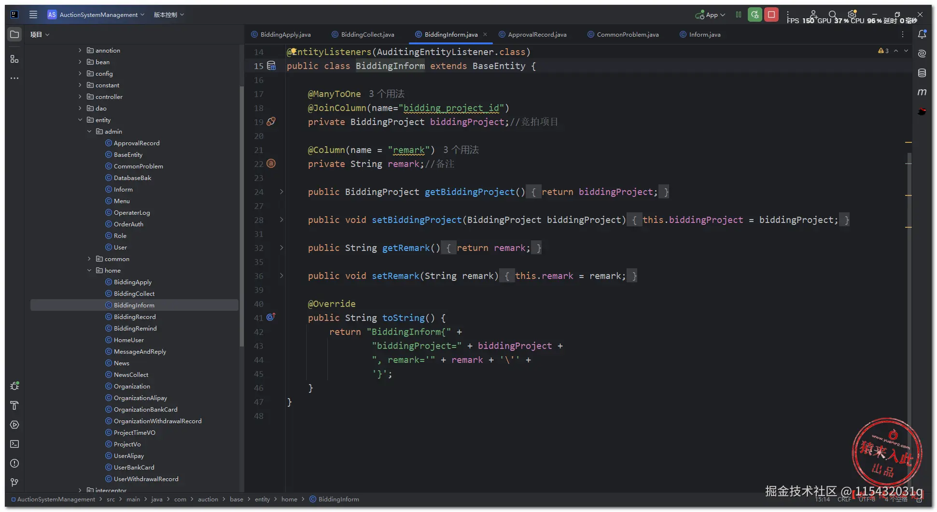Expand the annotion folder
This screenshot has height=512, width=937.
(x=80, y=50)
